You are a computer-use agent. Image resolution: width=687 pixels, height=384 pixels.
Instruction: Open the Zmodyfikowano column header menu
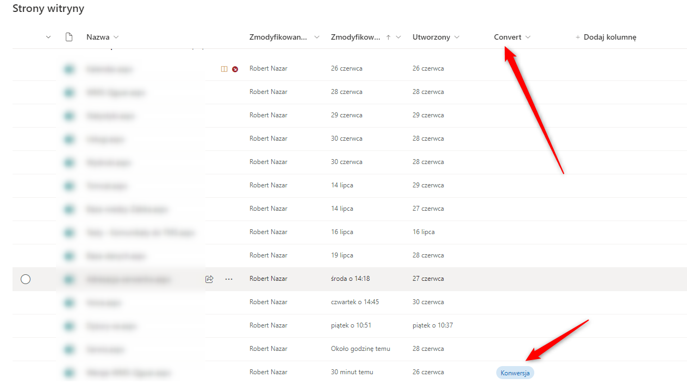pyautogui.click(x=398, y=37)
